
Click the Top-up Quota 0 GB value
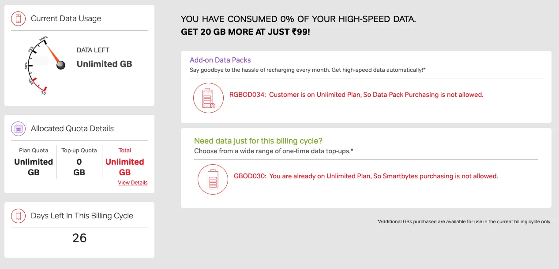click(x=79, y=167)
